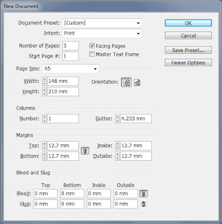
Task: Click the Slug Top field
Action: tap(45, 204)
